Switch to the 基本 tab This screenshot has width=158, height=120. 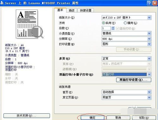click(x=60, y=10)
